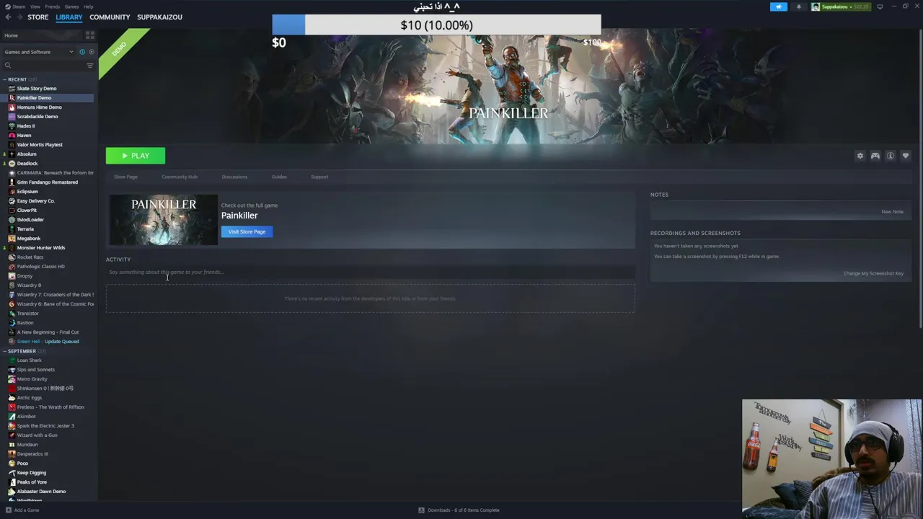Open Suppakaizou account dropdown
923x519 pixels.
click(x=840, y=6)
